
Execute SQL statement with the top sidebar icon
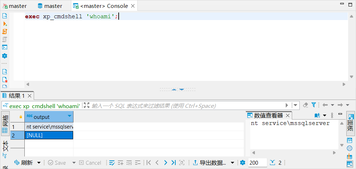click(x=5, y=16)
